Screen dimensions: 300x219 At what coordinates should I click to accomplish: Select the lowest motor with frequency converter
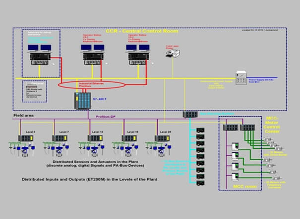(x=277, y=178)
